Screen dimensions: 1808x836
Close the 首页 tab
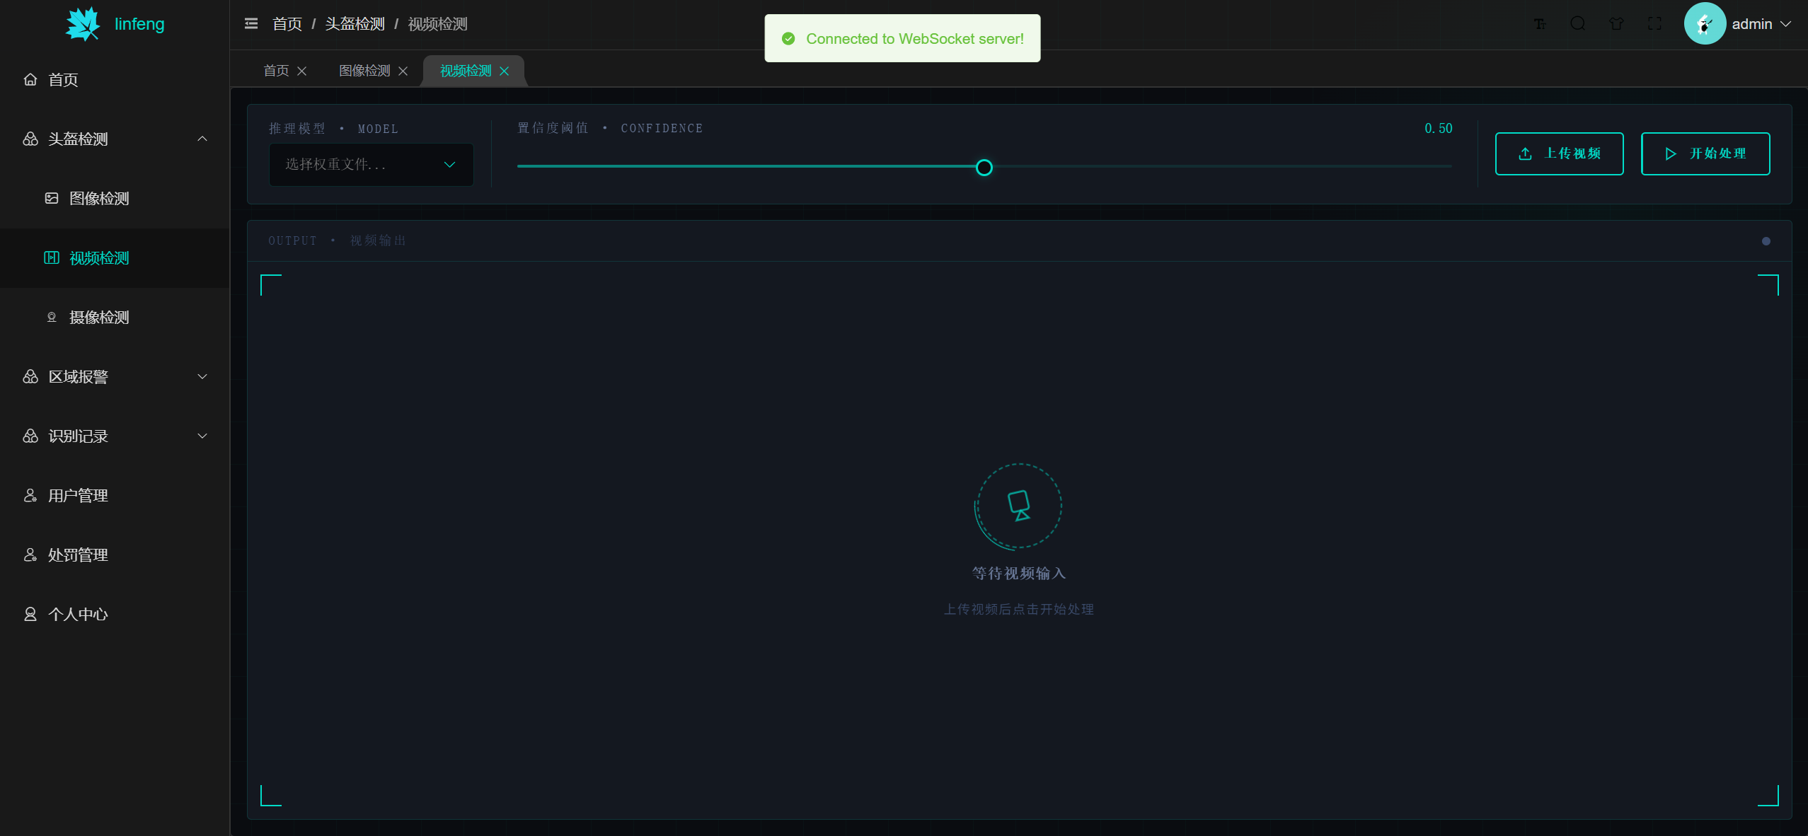[x=302, y=71]
